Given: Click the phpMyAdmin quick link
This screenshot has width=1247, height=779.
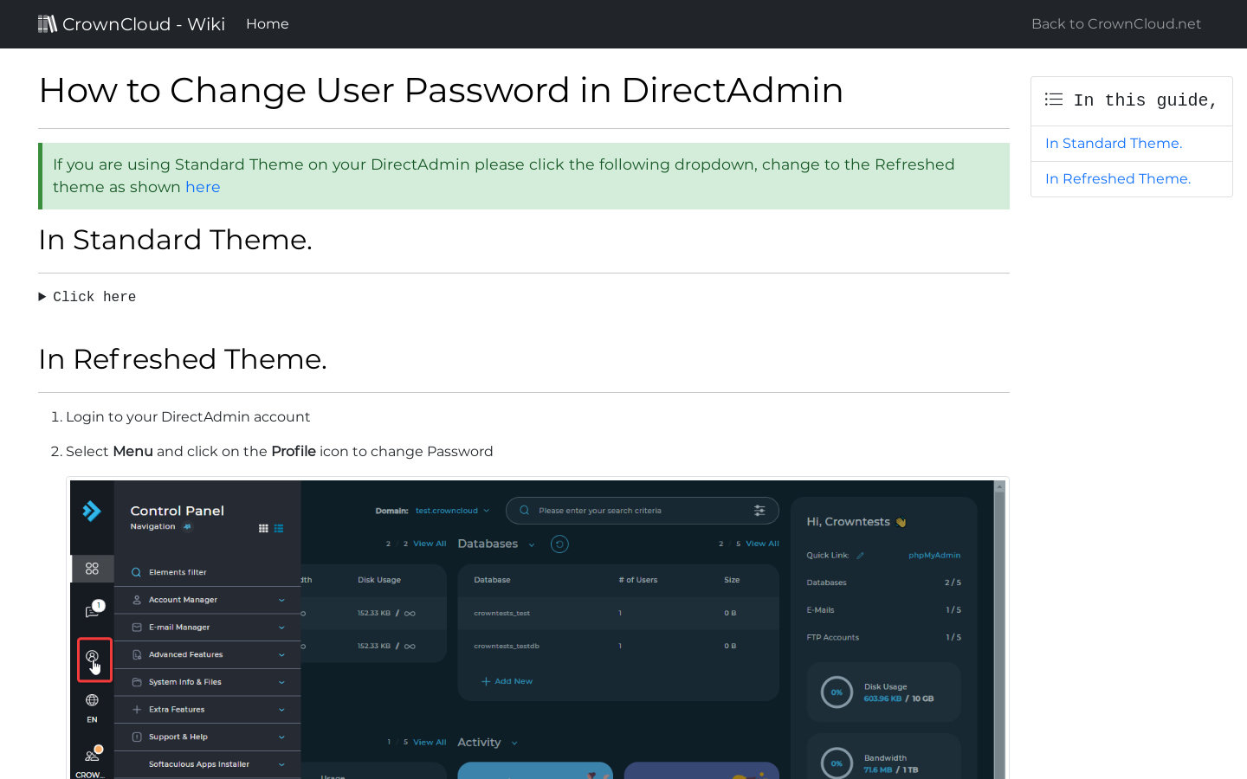Looking at the screenshot, I should [934, 556].
